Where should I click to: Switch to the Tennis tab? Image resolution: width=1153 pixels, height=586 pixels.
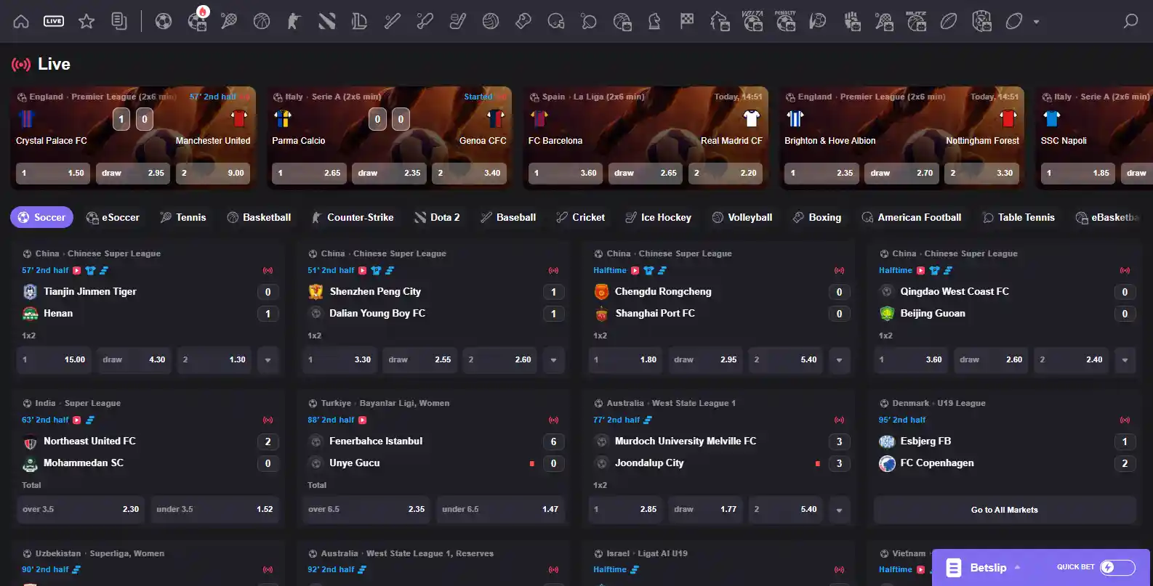tap(183, 217)
